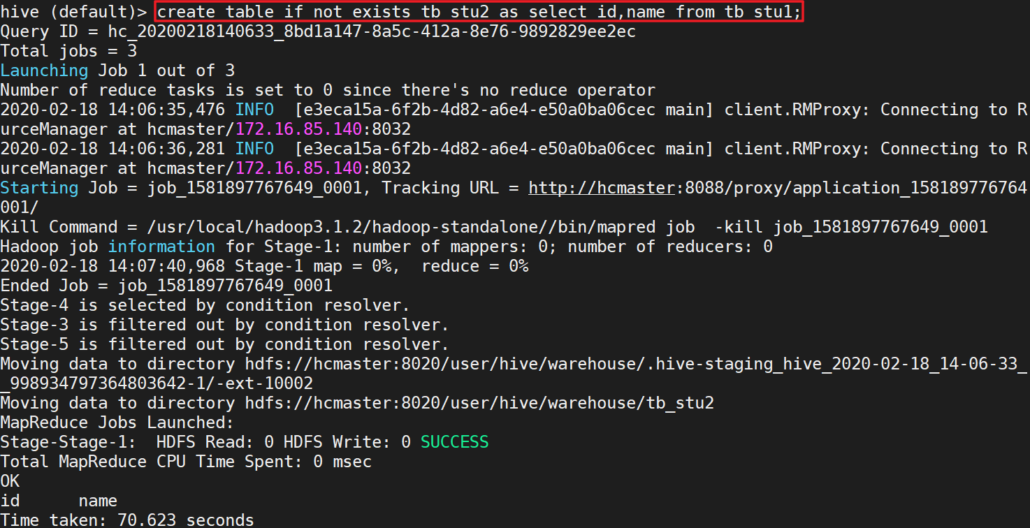Click the cyan 'information' word

(x=161, y=247)
